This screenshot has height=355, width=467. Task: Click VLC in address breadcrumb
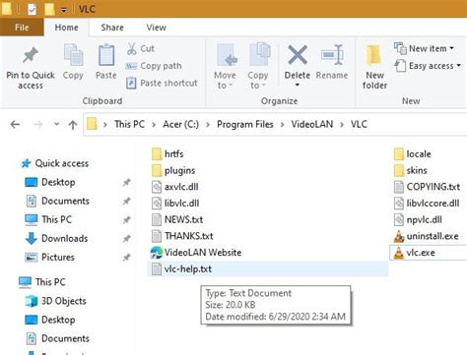[x=359, y=124]
